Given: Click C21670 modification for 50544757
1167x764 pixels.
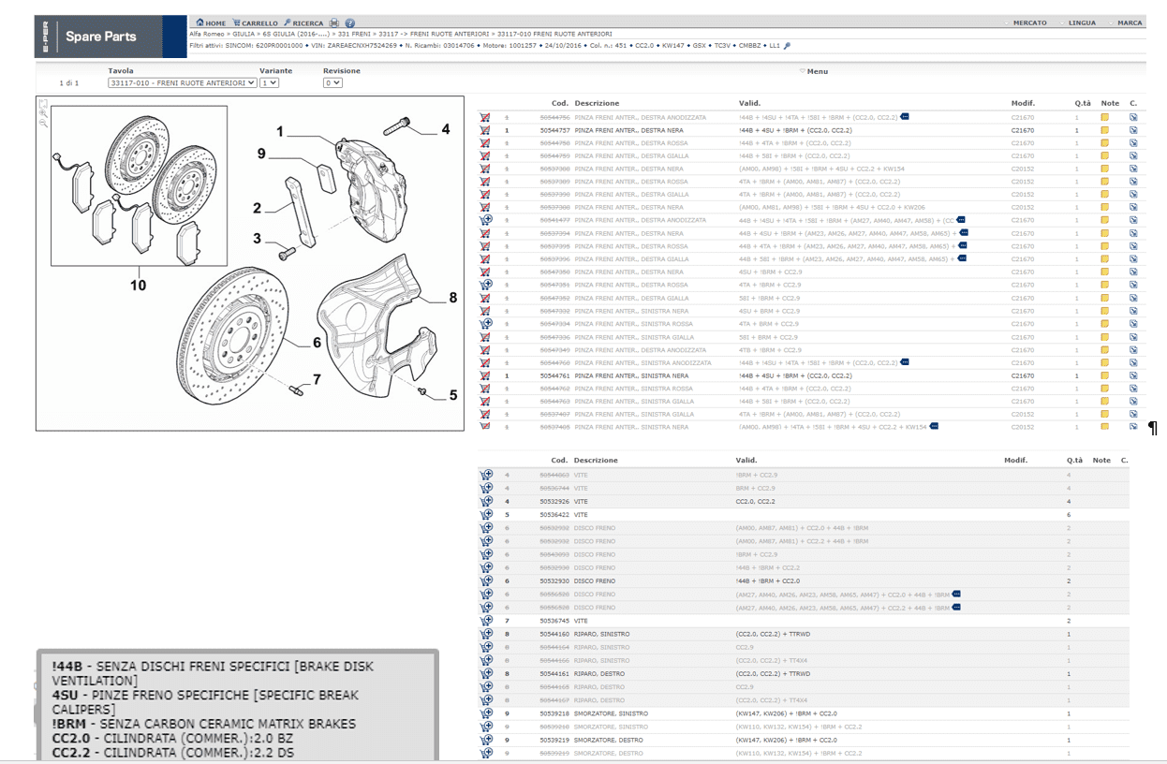Looking at the screenshot, I should pyautogui.click(x=1023, y=130).
